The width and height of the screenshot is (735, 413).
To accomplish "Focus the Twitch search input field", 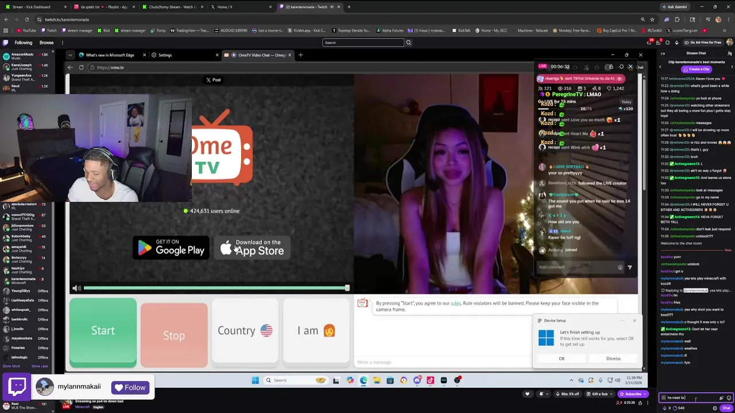I will (363, 42).
